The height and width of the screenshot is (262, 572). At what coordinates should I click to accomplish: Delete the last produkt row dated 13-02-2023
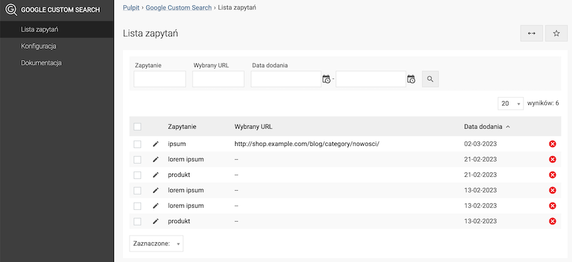tap(552, 221)
